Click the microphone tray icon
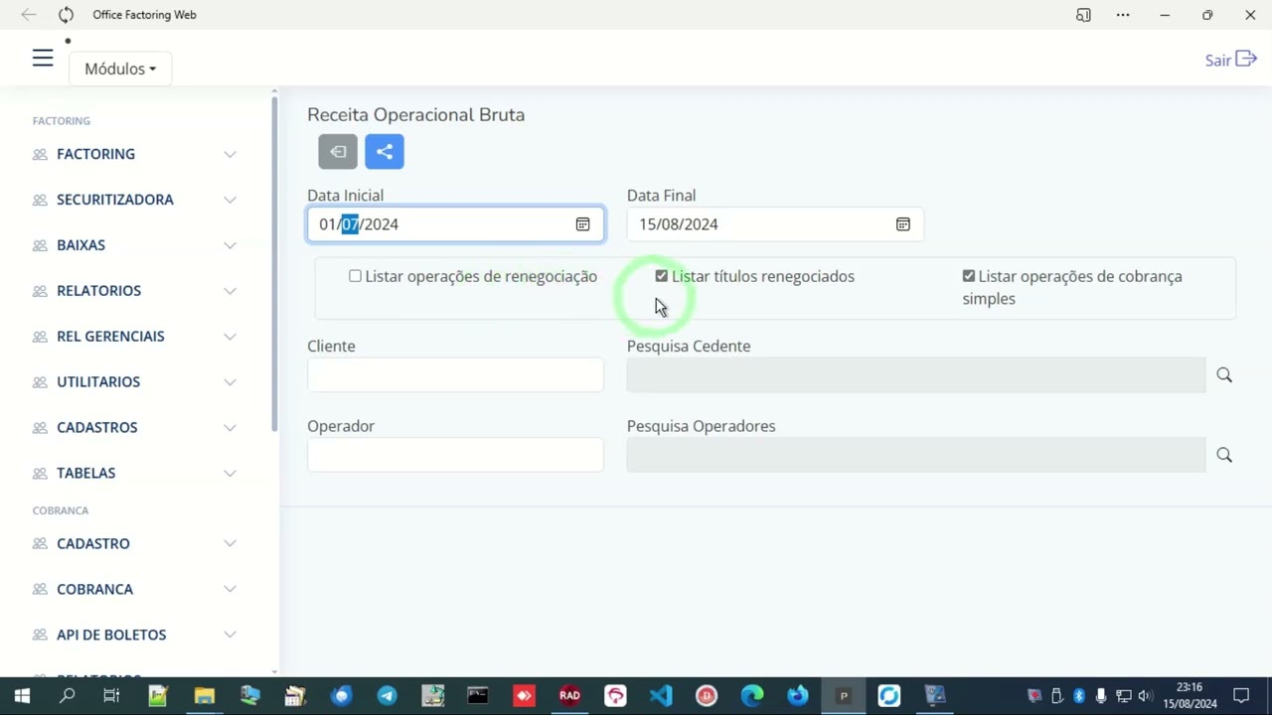Viewport: 1272px width, 715px height. click(x=1101, y=696)
